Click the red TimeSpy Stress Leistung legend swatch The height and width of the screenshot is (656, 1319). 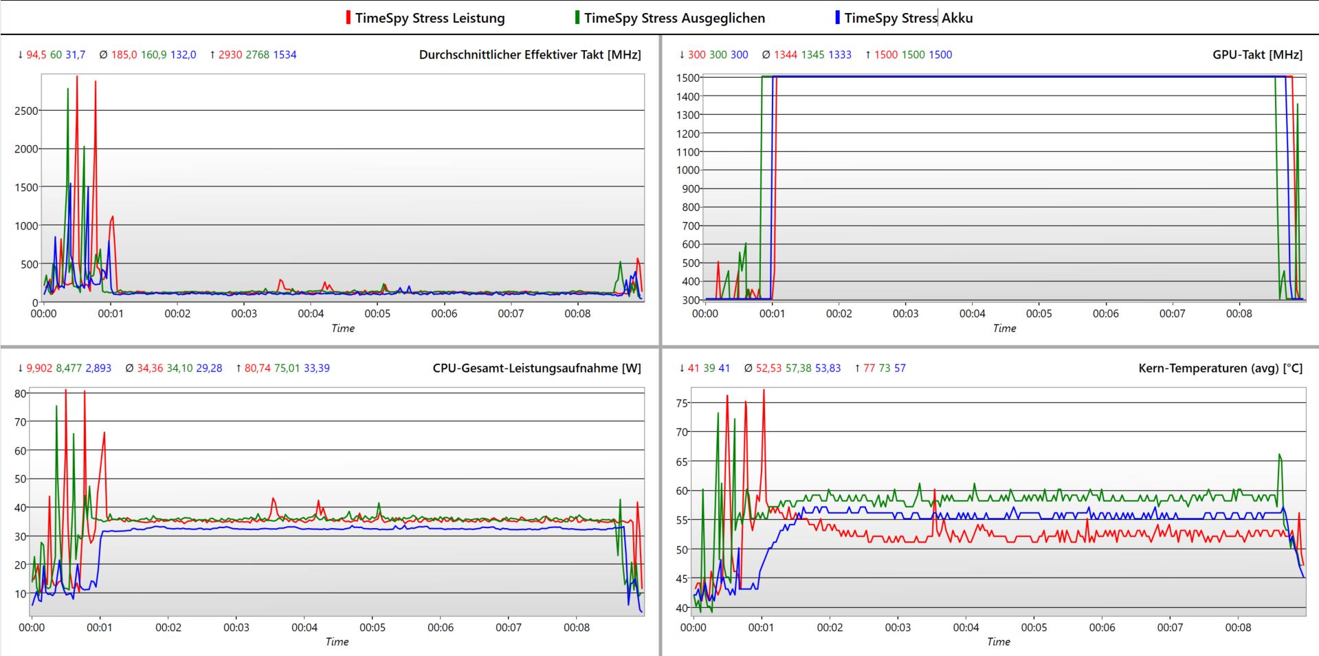(348, 18)
